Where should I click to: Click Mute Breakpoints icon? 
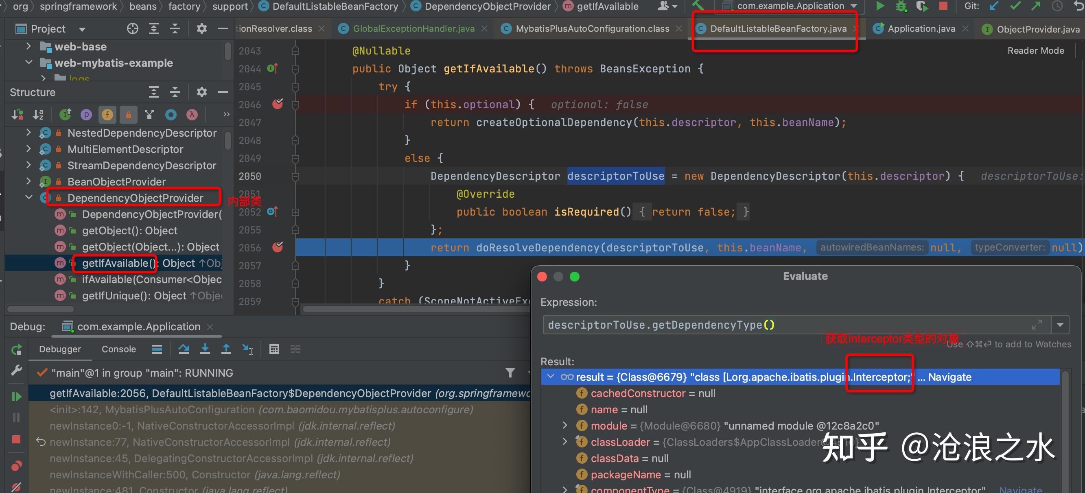click(16, 486)
